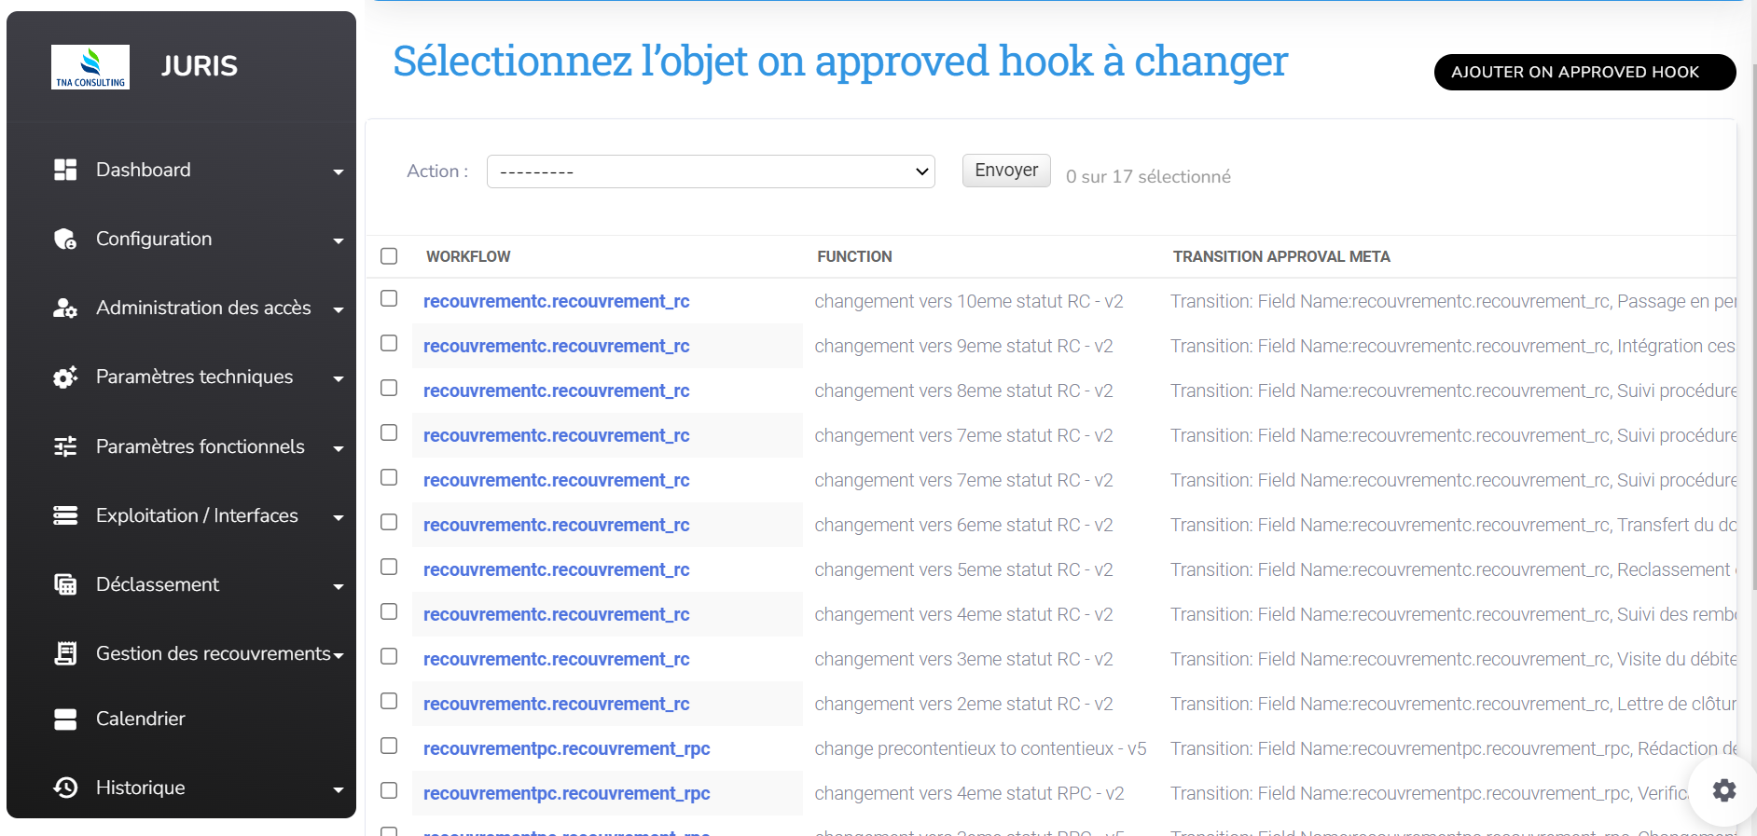
Task: Click the Administration des accès user icon
Action: pyautogui.click(x=65, y=308)
